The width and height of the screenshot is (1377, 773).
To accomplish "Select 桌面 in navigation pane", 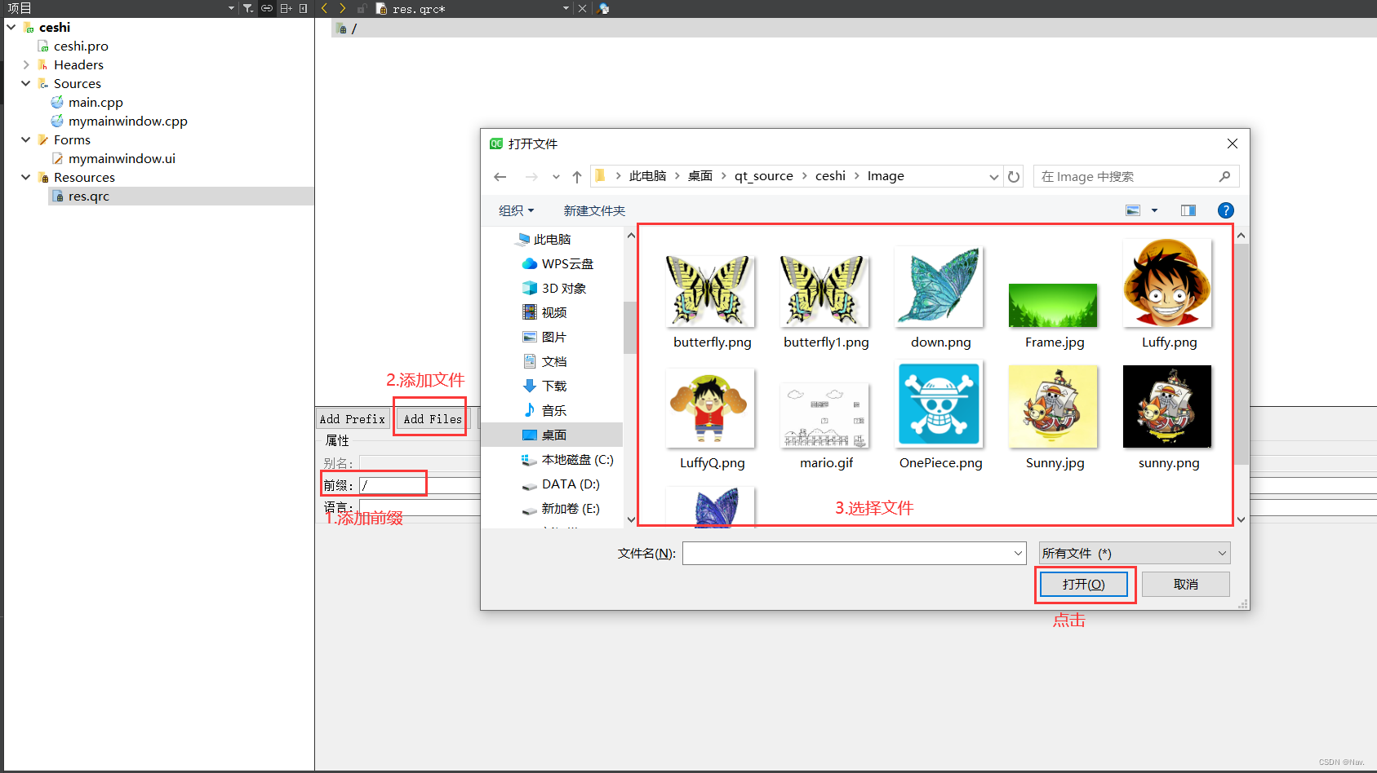I will pos(544,435).
